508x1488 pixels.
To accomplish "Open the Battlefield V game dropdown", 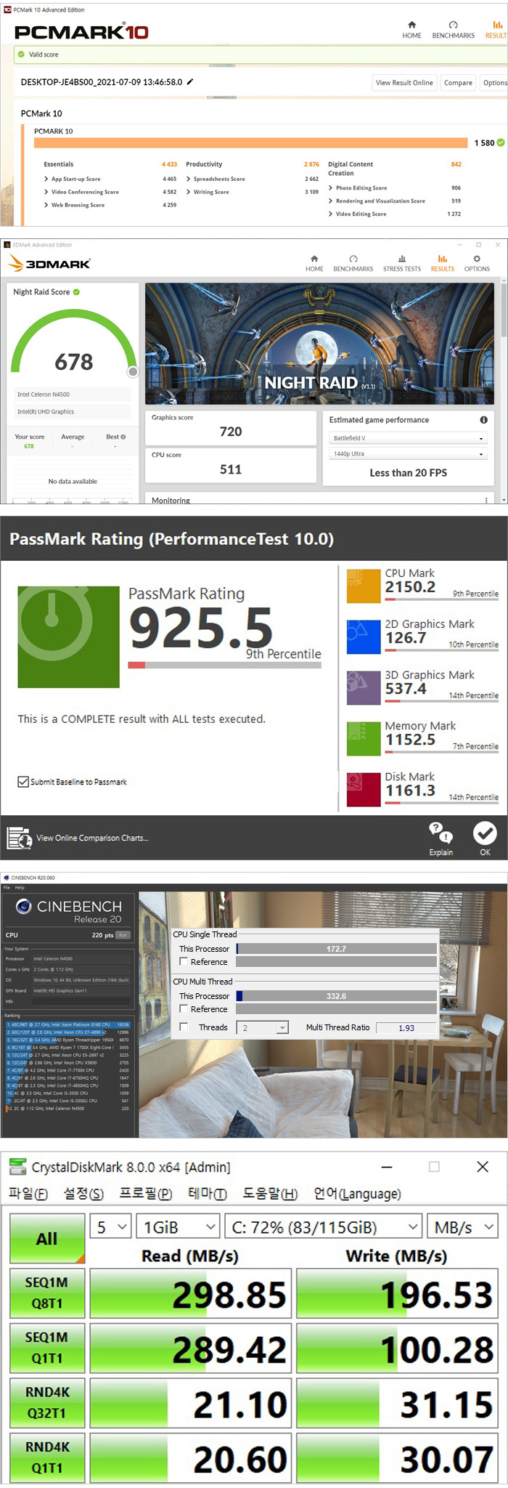I will click(x=409, y=438).
